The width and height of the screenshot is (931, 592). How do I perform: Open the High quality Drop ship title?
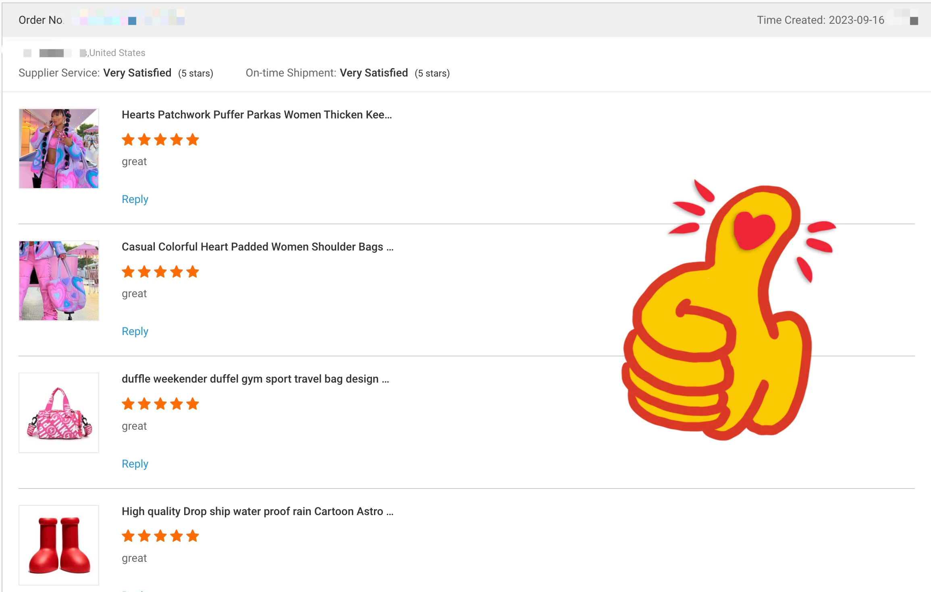tap(258, 511)
